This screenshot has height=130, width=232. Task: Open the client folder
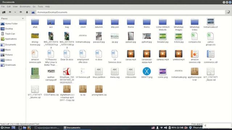(x=83, y=23)
